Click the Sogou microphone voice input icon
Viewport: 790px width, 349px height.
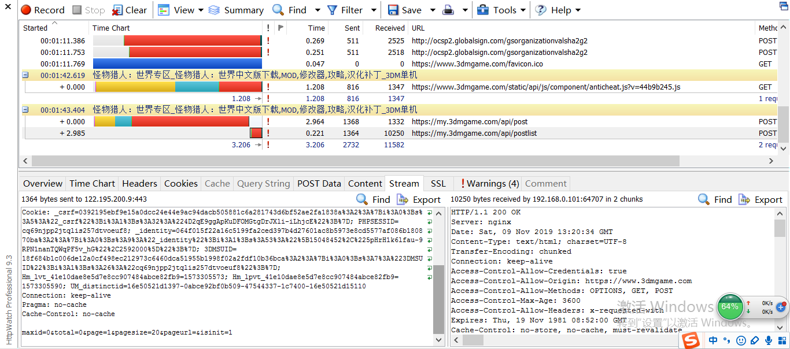[x=769, y=340]
